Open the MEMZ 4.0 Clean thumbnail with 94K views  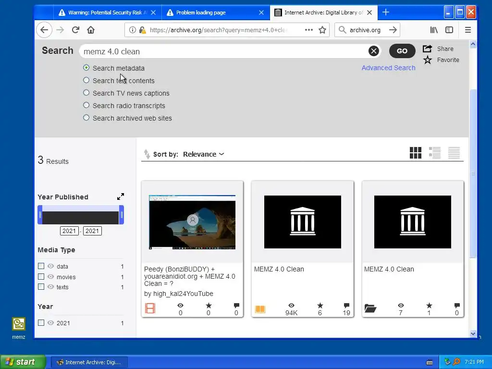[x=303, y=222]
